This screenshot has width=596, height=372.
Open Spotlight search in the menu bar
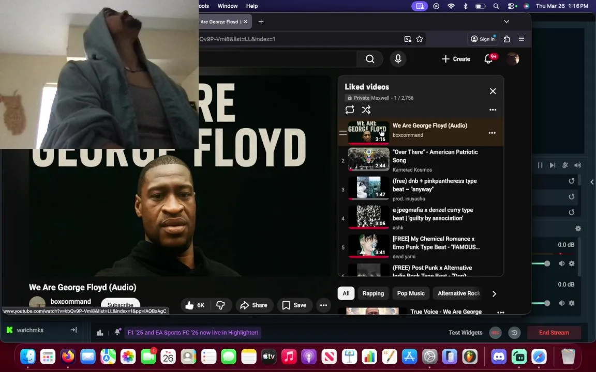point(496,6)
